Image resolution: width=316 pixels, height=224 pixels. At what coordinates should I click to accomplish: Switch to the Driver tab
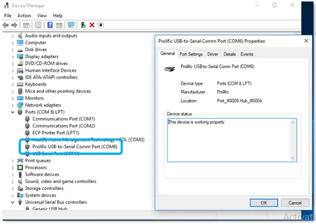[x=213, y=54]
